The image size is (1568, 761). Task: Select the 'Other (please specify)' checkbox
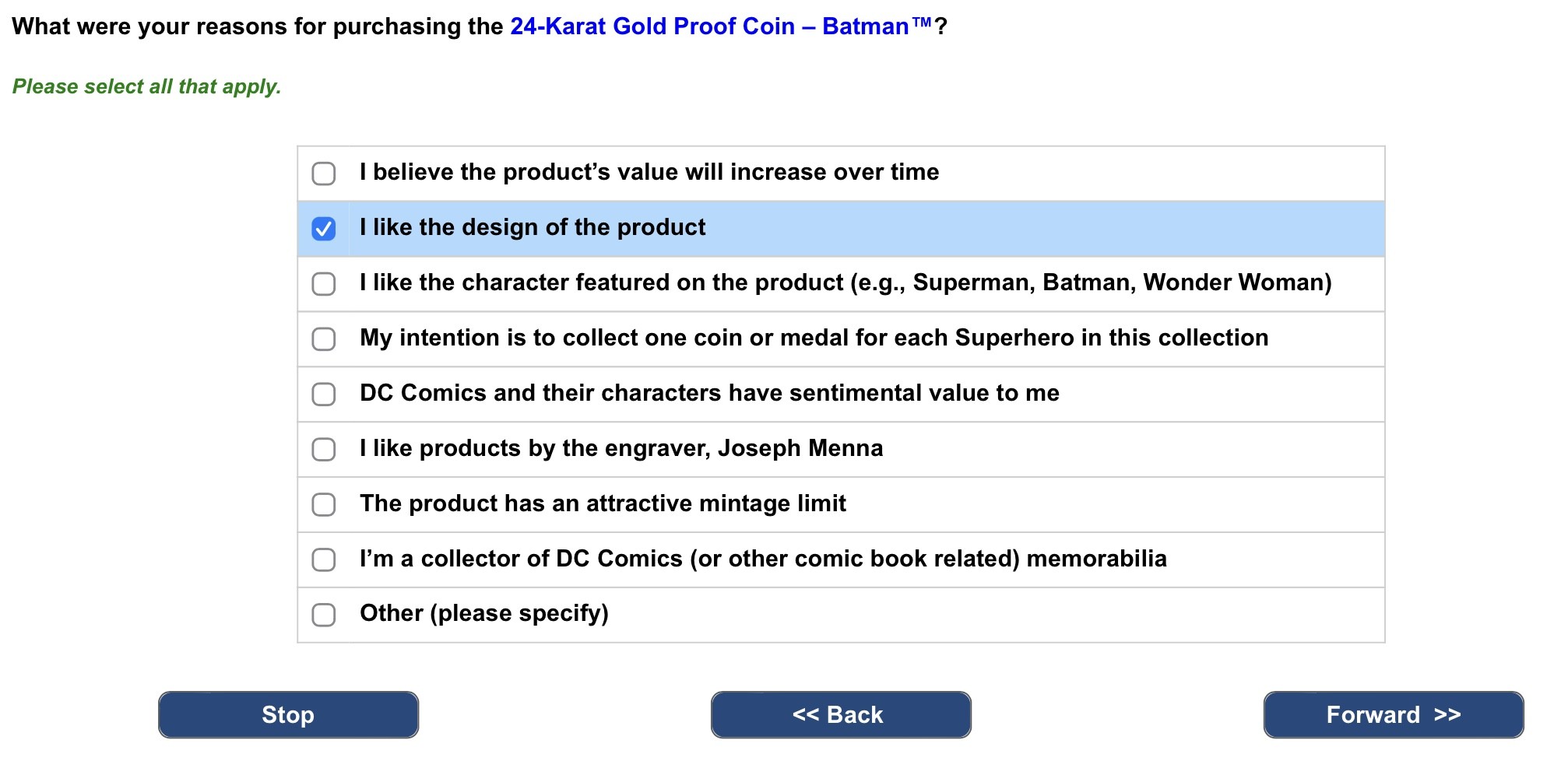(x=324, y=615)
